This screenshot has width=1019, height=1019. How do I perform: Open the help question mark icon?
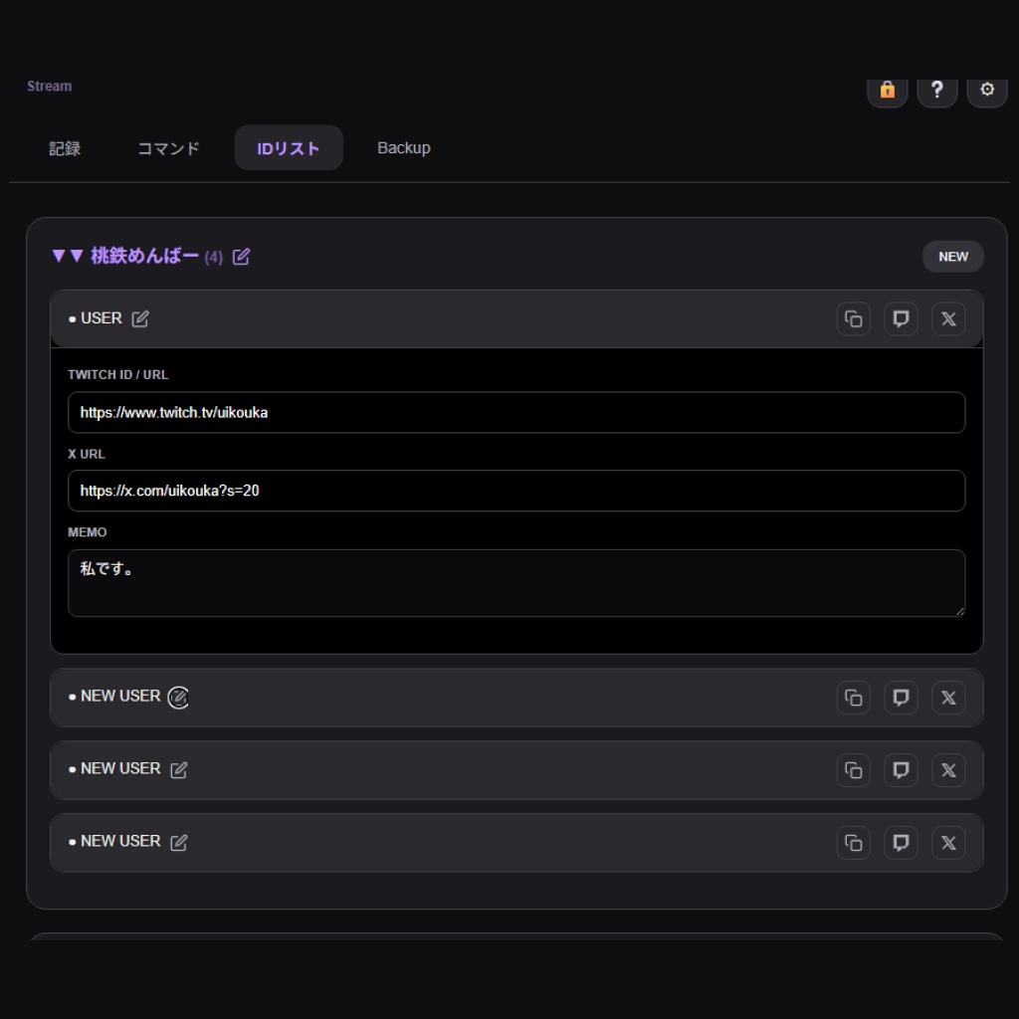pyautogui.click(x=936, y=90)
